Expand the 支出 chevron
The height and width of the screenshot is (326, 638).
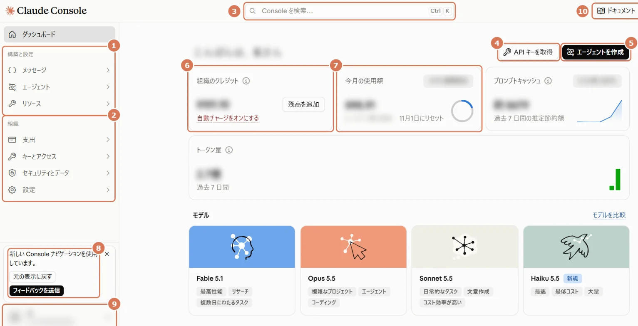[108, 140]
